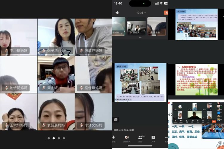Select the second page indicator dot
224x149 pixels.
pos(54,138)
